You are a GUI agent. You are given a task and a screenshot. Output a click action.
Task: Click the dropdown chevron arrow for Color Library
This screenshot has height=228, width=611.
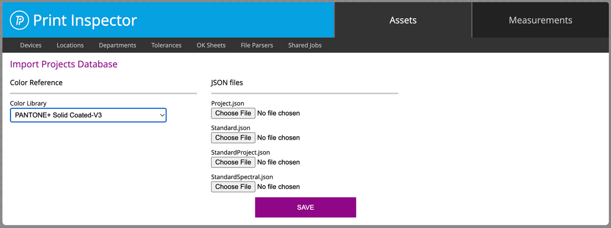(x=162, y=115)
